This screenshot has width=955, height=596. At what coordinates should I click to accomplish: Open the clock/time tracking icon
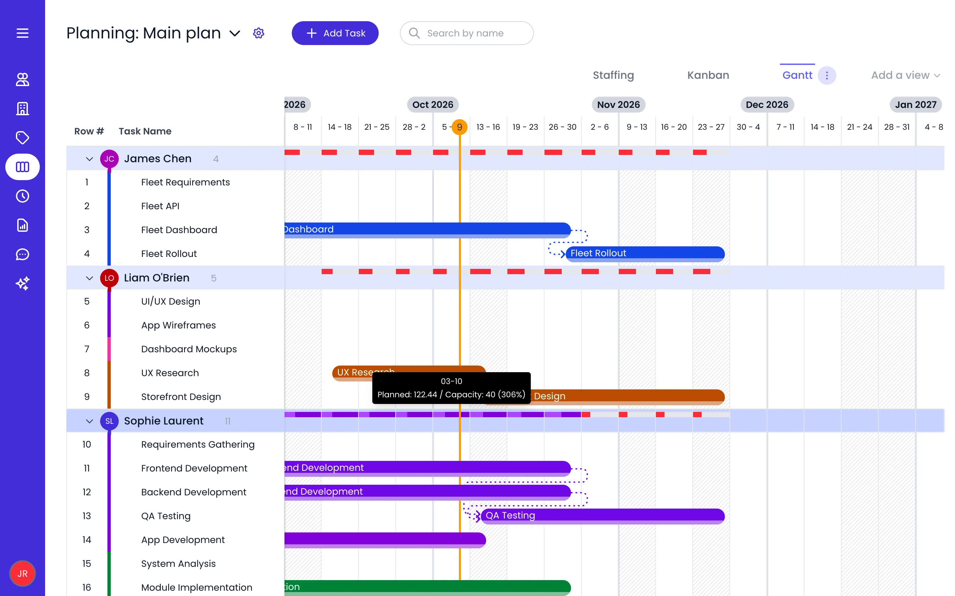pyautogui.click(x=23, y=196)
